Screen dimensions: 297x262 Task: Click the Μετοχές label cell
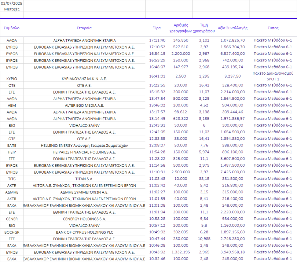[12, 9]
